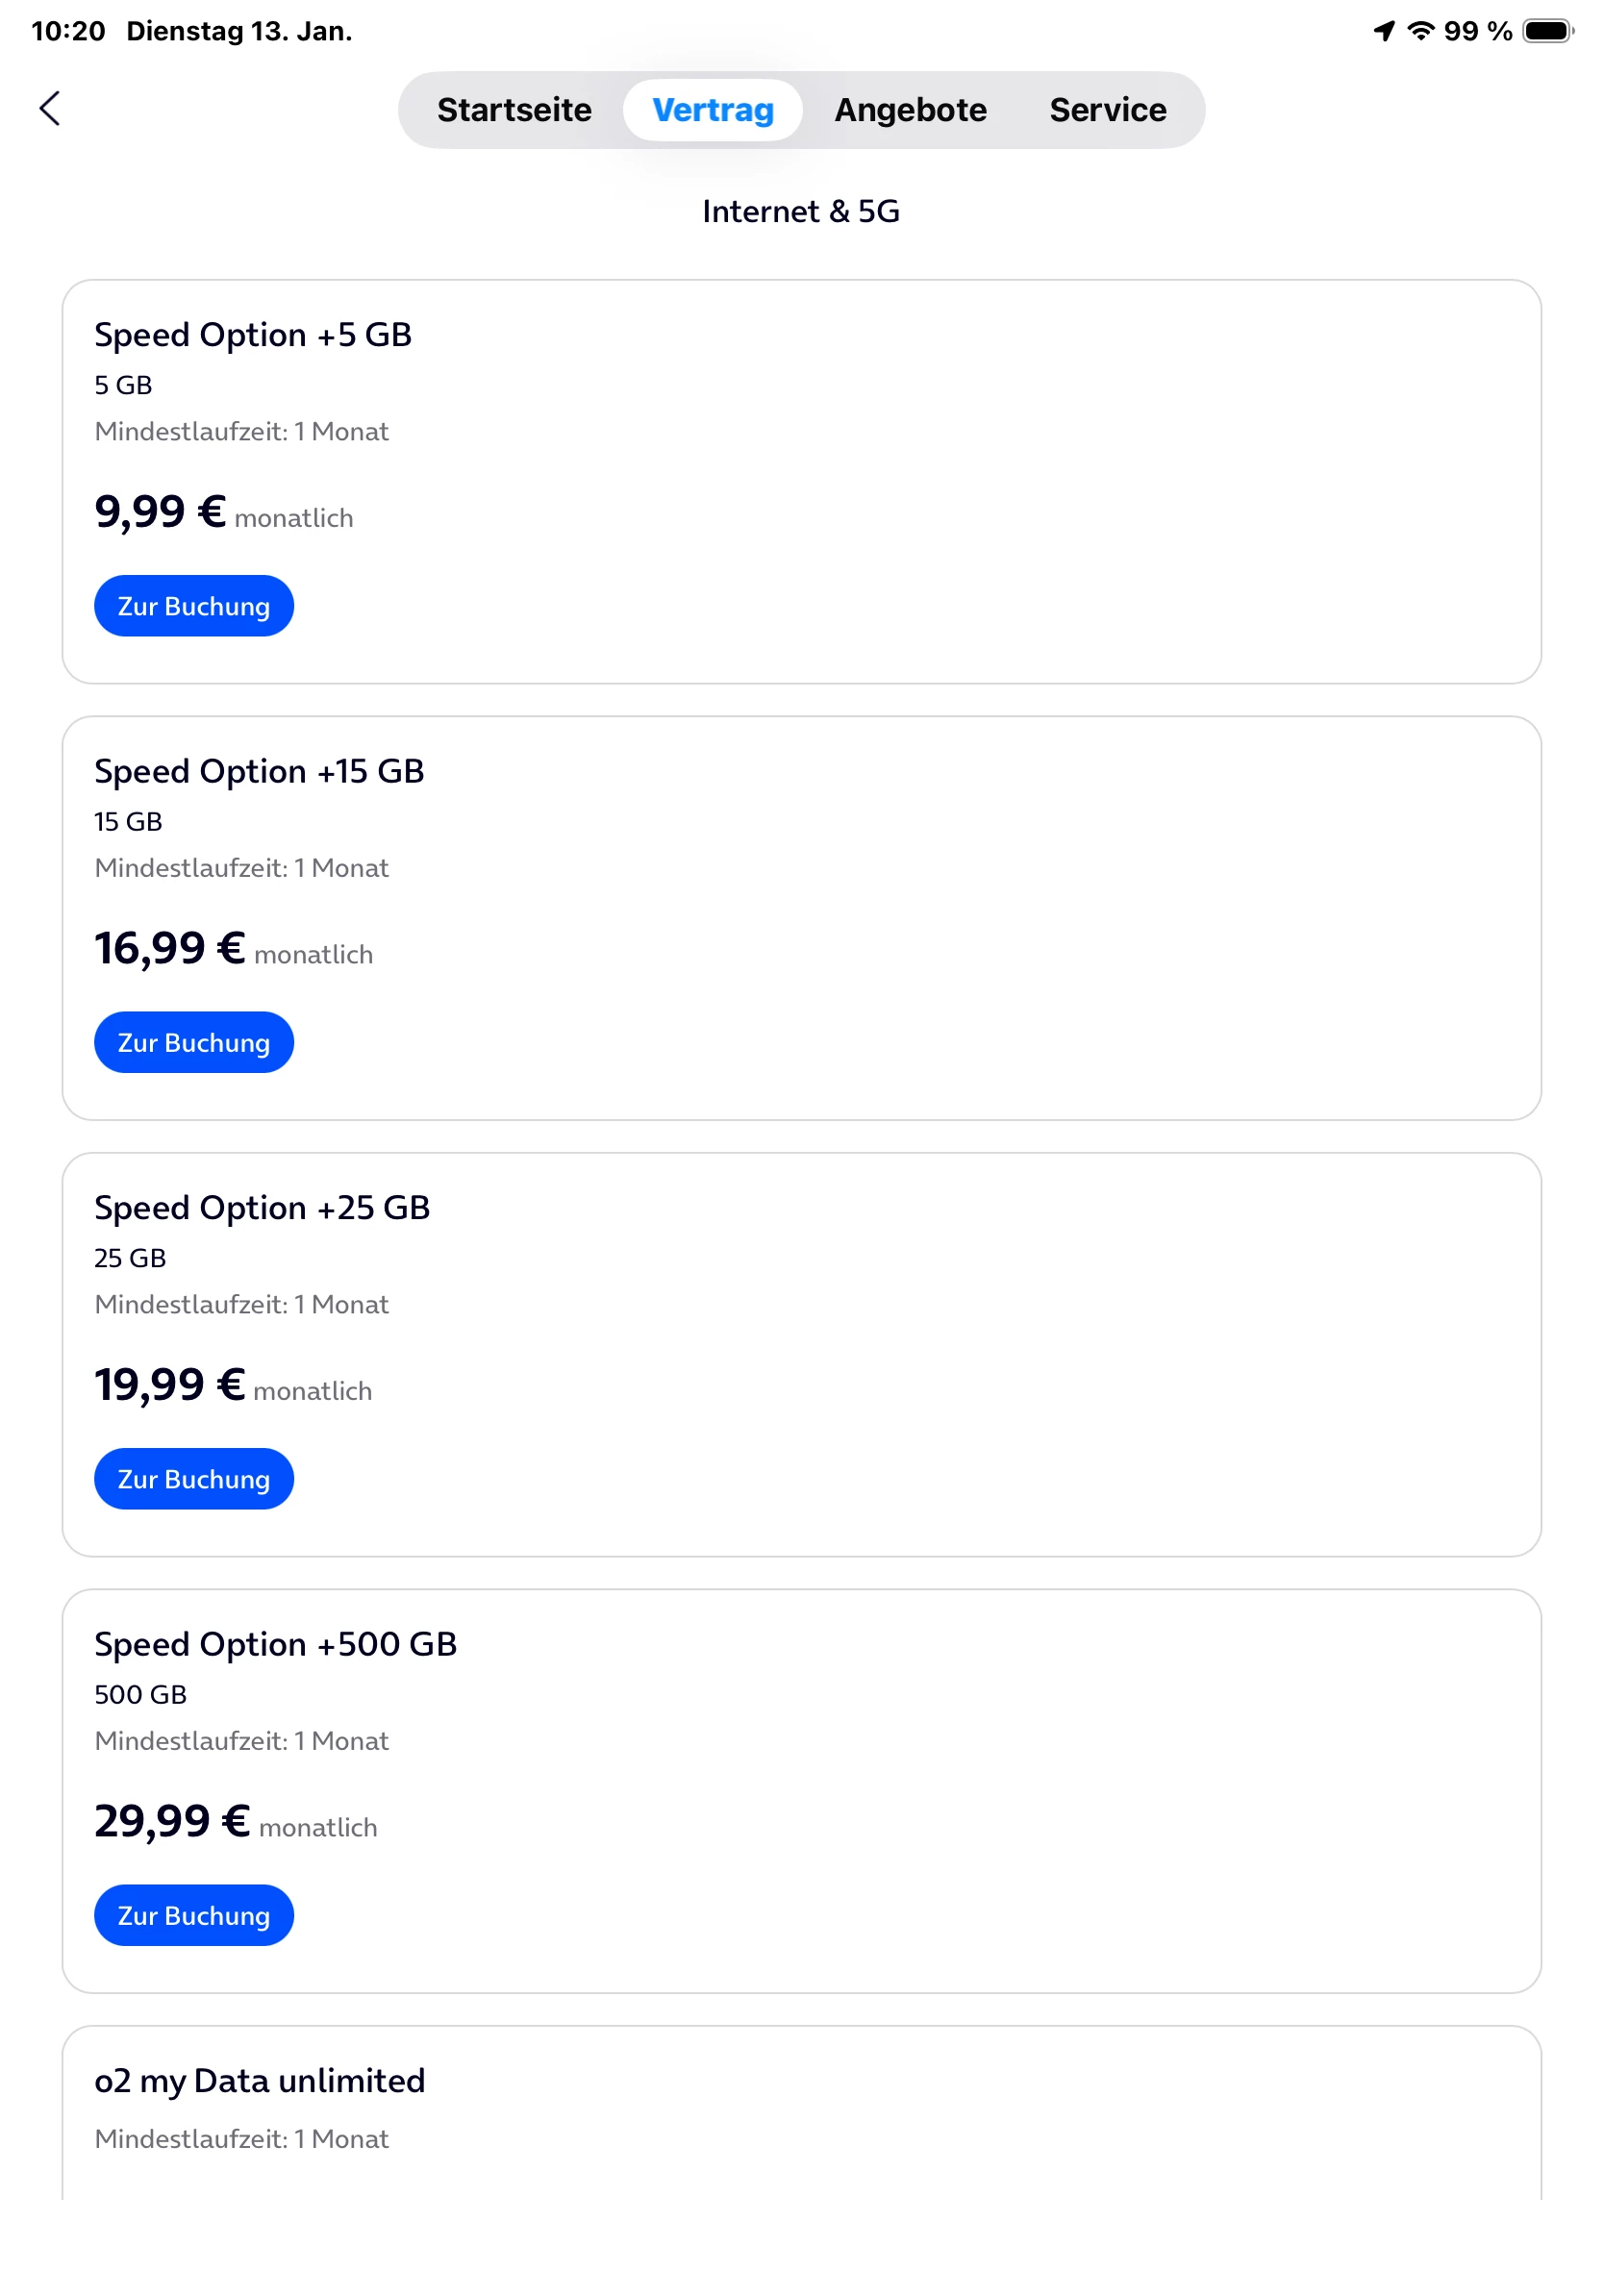The width and height of the screenshot is (1604, 2296).
Task: Tap the battery status icon
Action: [1547, 31]
